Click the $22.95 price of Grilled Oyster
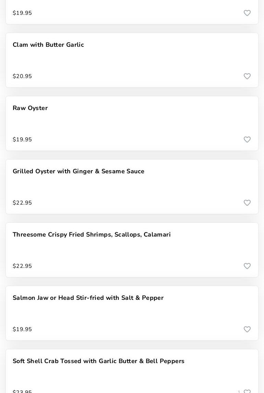Screen dimensions: 264x393 [x=22, y=203]
